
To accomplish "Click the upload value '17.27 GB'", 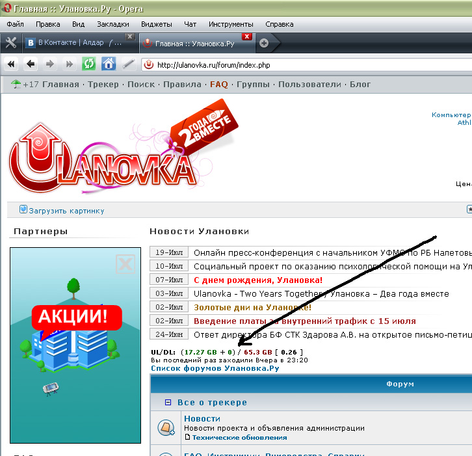I will (200, 352).
